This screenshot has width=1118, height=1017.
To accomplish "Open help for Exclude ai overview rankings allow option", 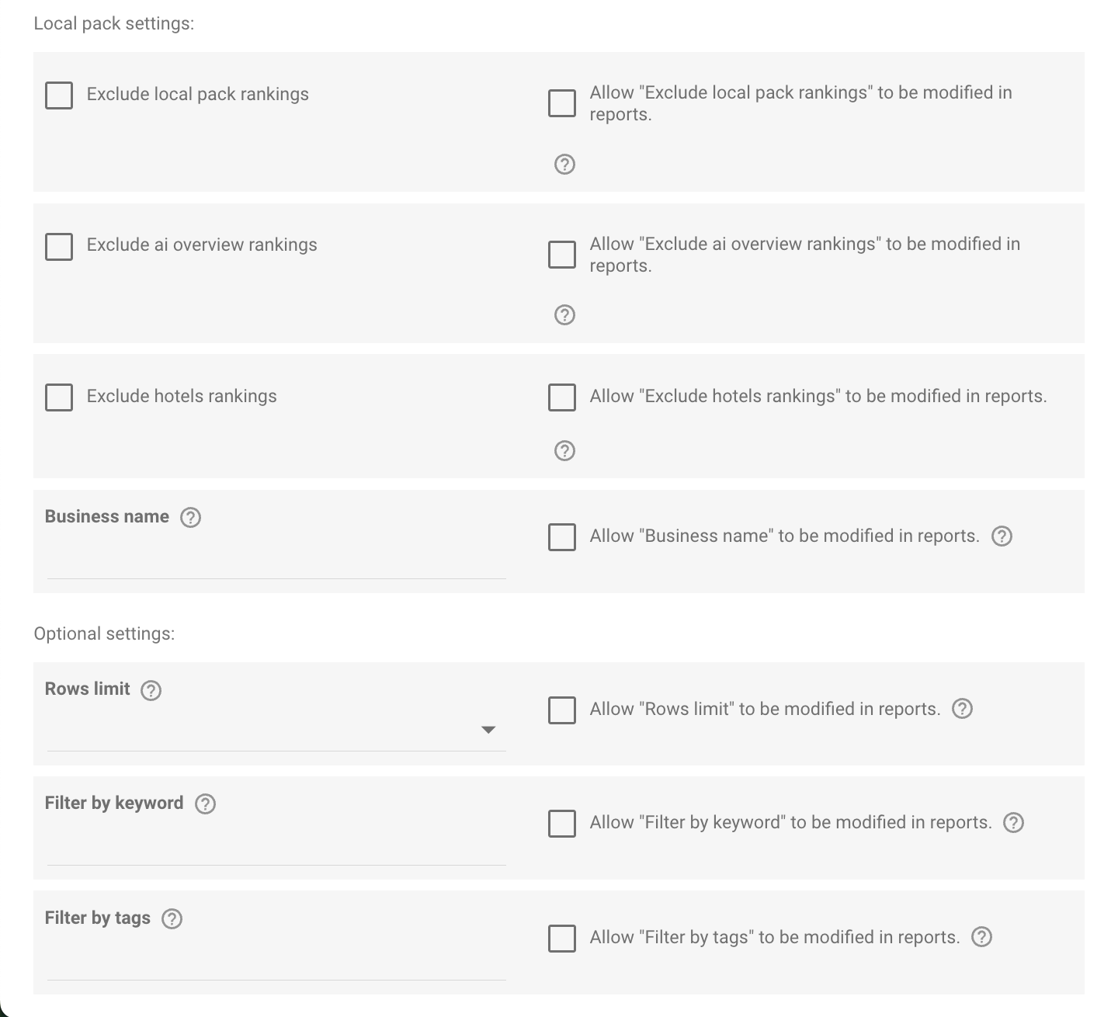I will [x=564, y=314].
